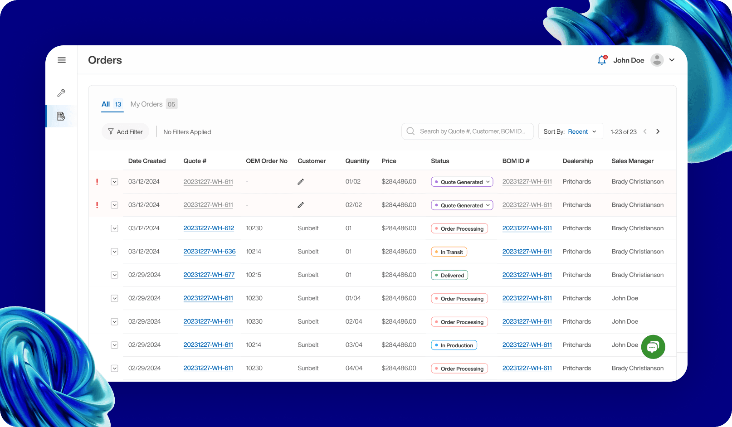Expand the order row with quantity 01/04

[x=115, y=298]
